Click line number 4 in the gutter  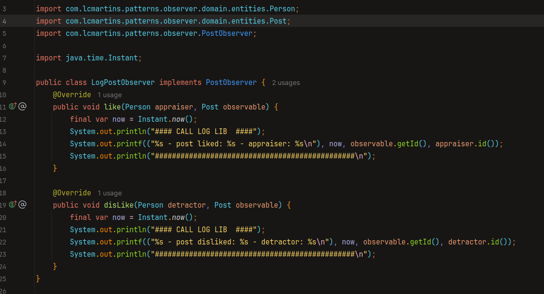click(x=4, y=21)
